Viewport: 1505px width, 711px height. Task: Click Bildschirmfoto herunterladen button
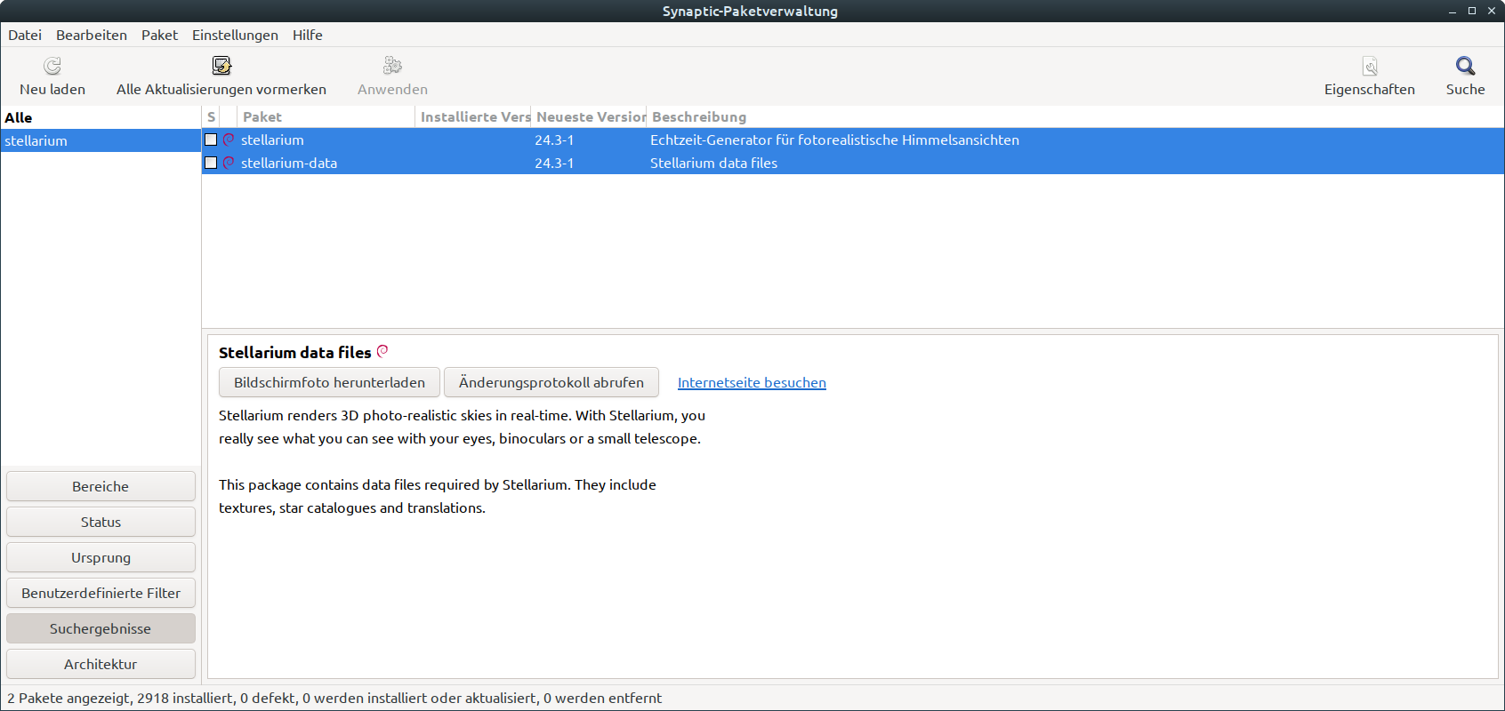[329, 382]
